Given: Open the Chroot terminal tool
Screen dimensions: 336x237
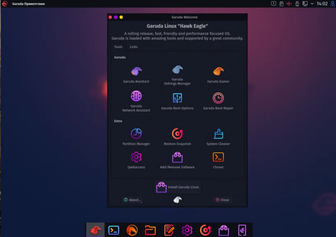Looking at the screenshot, I should [218, 158].
